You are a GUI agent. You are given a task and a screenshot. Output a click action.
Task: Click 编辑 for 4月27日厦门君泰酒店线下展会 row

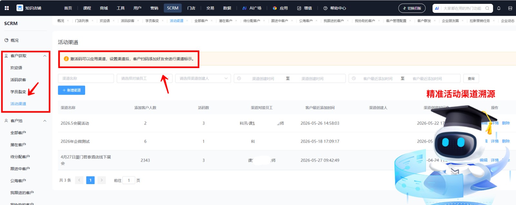(x=483, y=160)
